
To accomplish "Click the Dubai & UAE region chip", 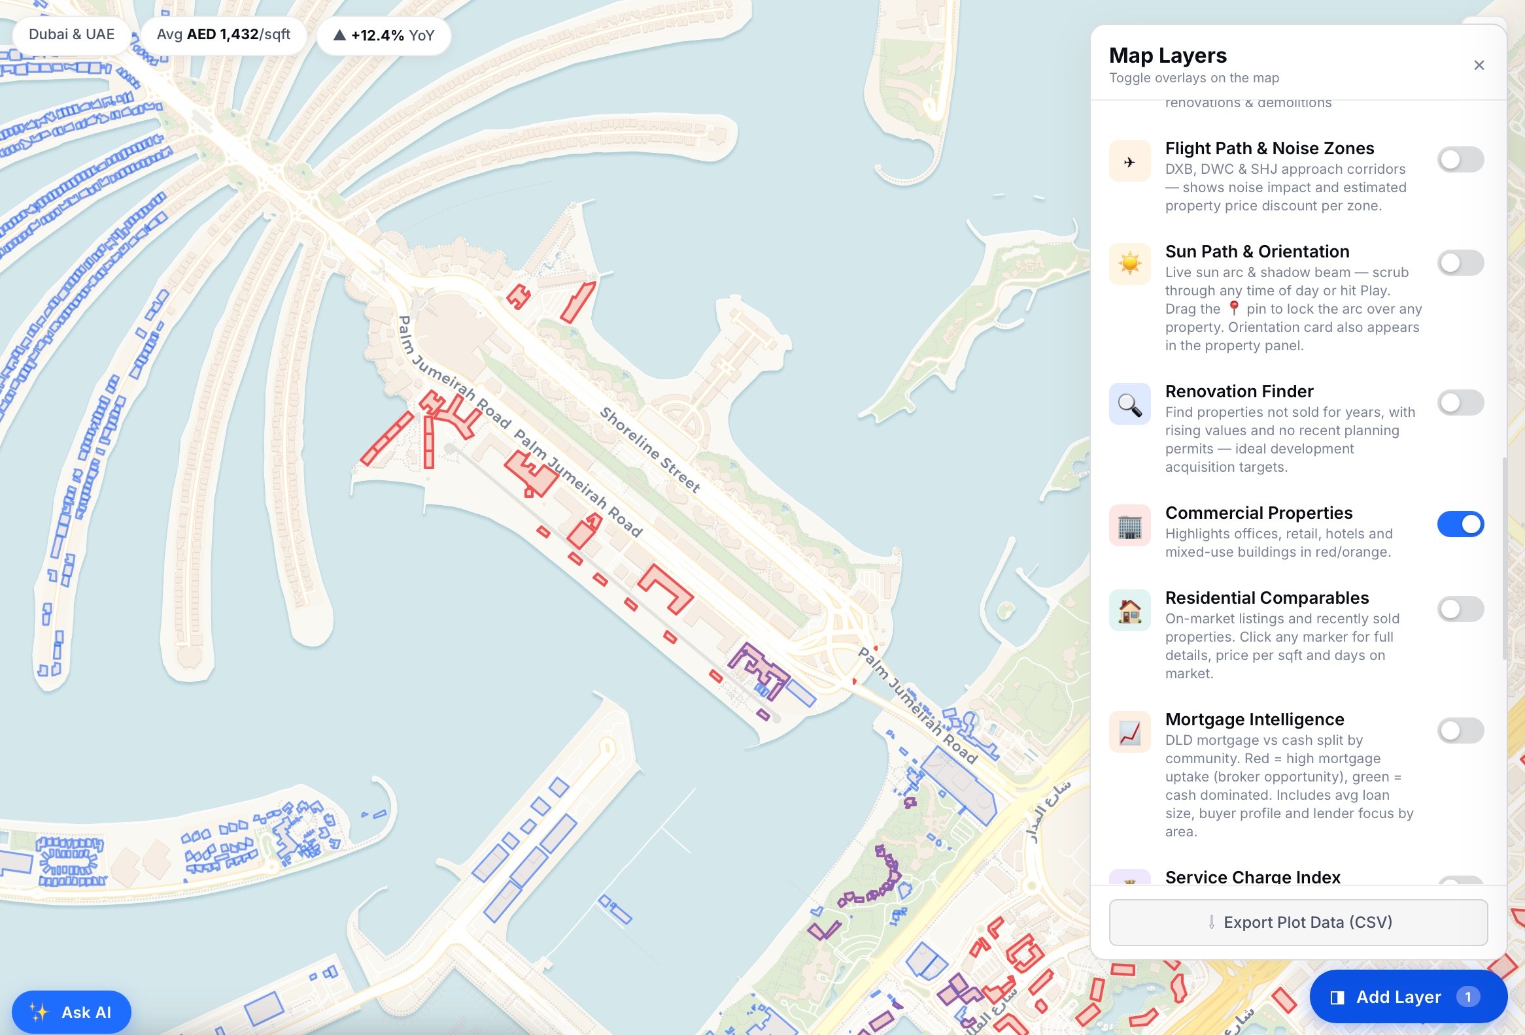I will click(x=71, y=34).
